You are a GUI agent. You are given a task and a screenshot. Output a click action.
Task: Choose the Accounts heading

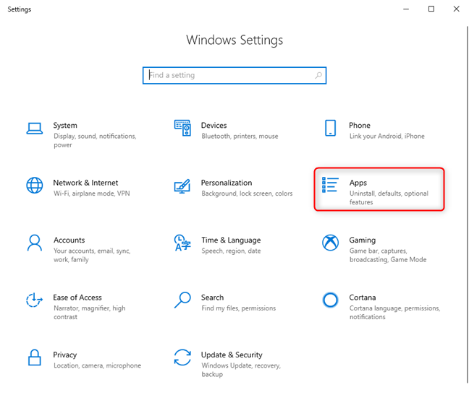[69, 240]
